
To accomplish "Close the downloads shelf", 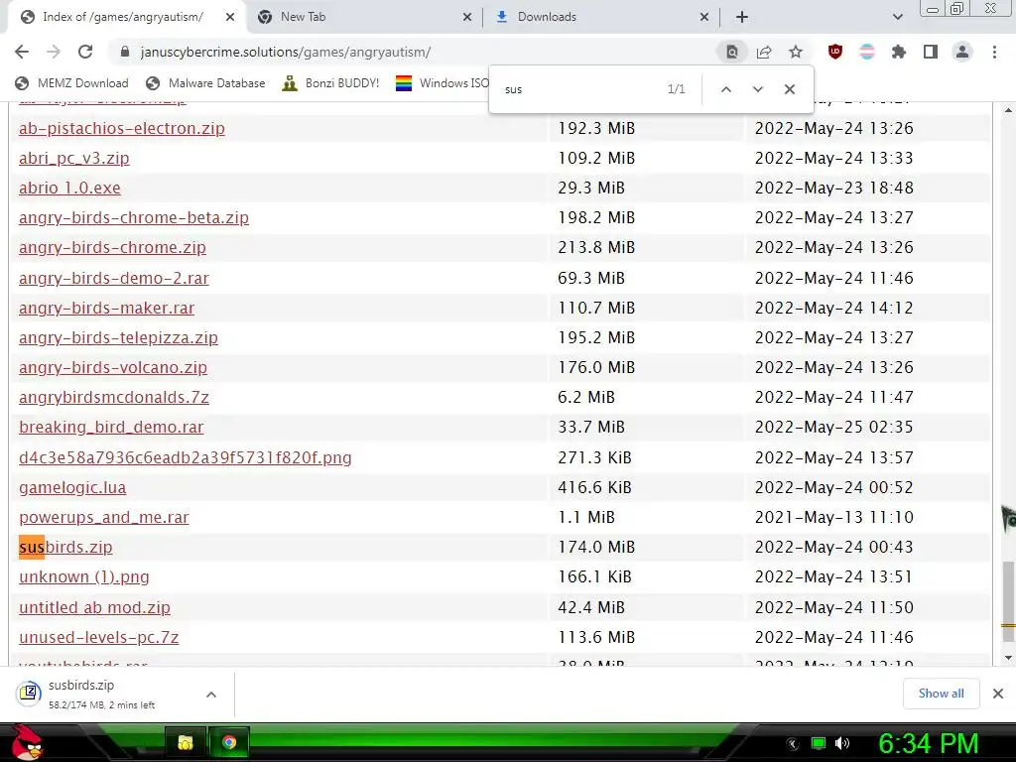I will pyautogui.click(x=998, y=694).
